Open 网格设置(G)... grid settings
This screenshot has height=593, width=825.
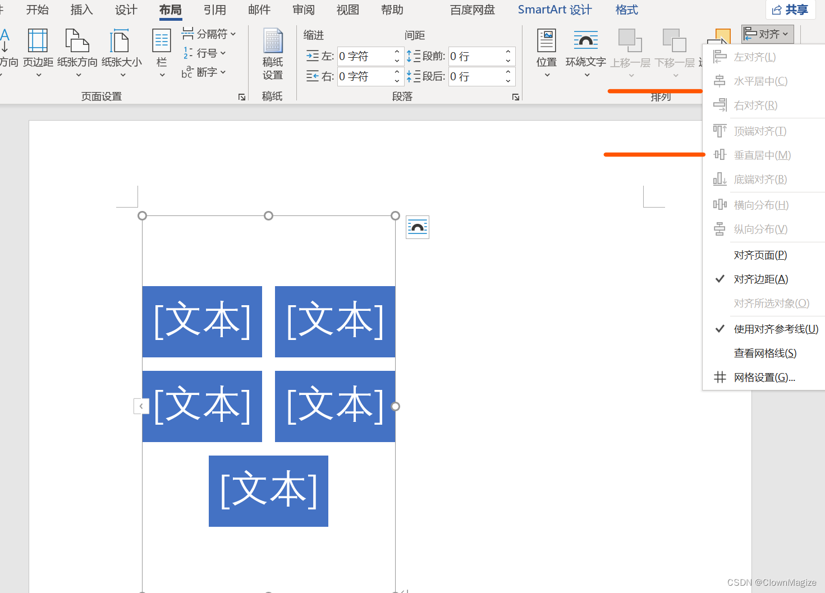coord(764,378)
